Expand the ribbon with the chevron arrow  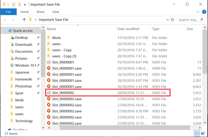(x=198, y=12)
